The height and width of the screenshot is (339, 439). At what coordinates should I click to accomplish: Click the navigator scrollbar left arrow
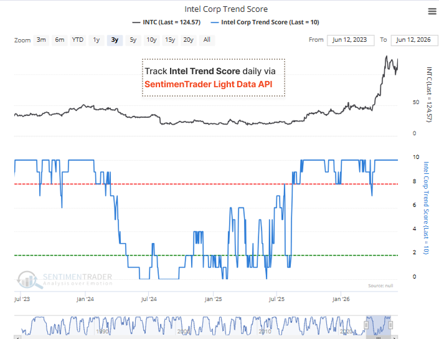pyautogui.click(x=17, y=337)
